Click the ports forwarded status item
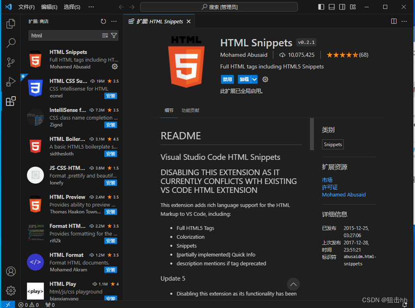415x308 pixels. pyautogui.click(x=50, y=305)
